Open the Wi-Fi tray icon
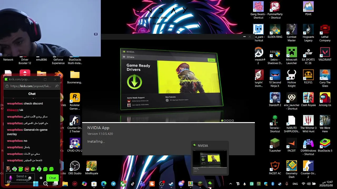The width and height of the screenshot is (337, 189). tap(303, 184)
